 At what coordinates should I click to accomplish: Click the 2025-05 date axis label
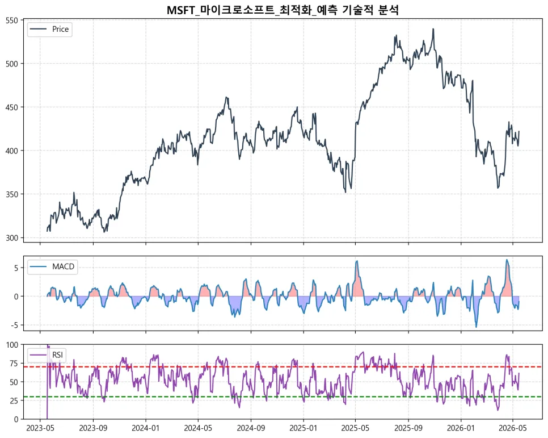coord(356,428)
